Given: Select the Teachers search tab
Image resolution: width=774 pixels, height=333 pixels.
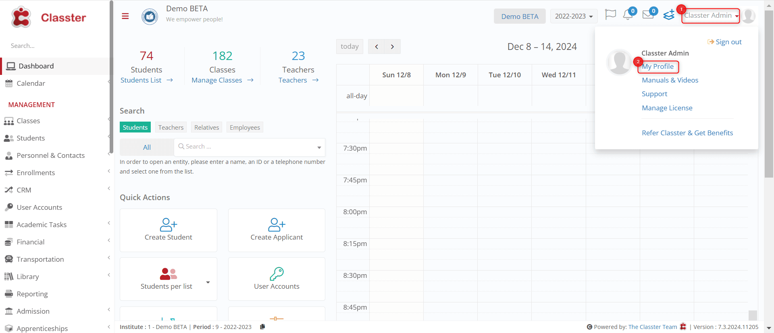Looking at the screenshot, I should 171,127.
